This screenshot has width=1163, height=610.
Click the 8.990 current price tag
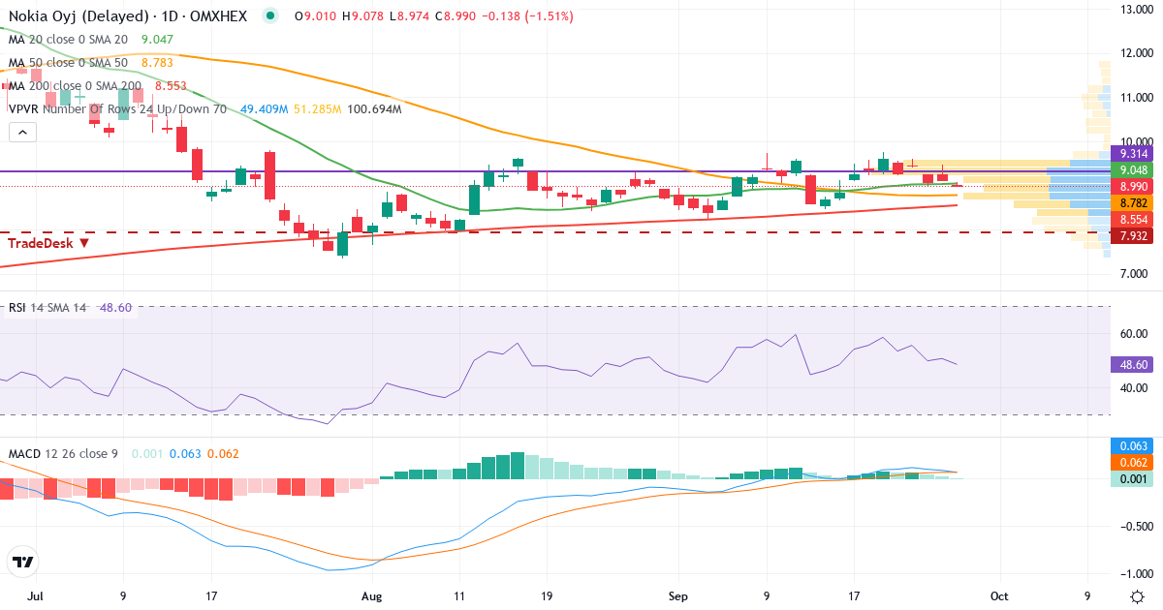1133,186
